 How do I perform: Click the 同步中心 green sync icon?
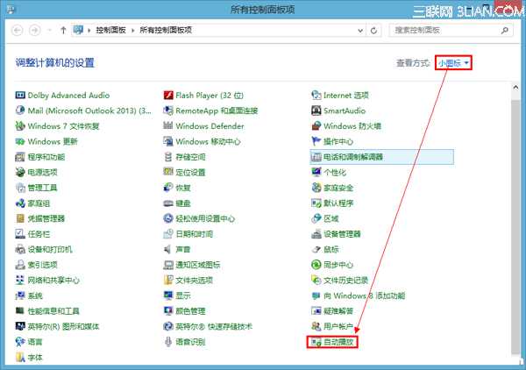click(x=316, y=265)
